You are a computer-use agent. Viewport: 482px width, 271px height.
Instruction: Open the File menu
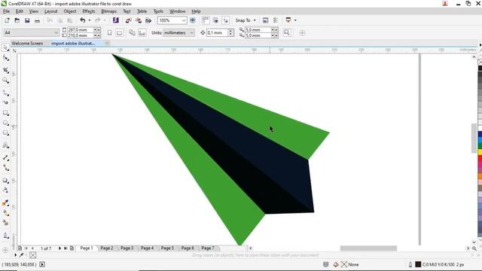[x=6, y=11]
